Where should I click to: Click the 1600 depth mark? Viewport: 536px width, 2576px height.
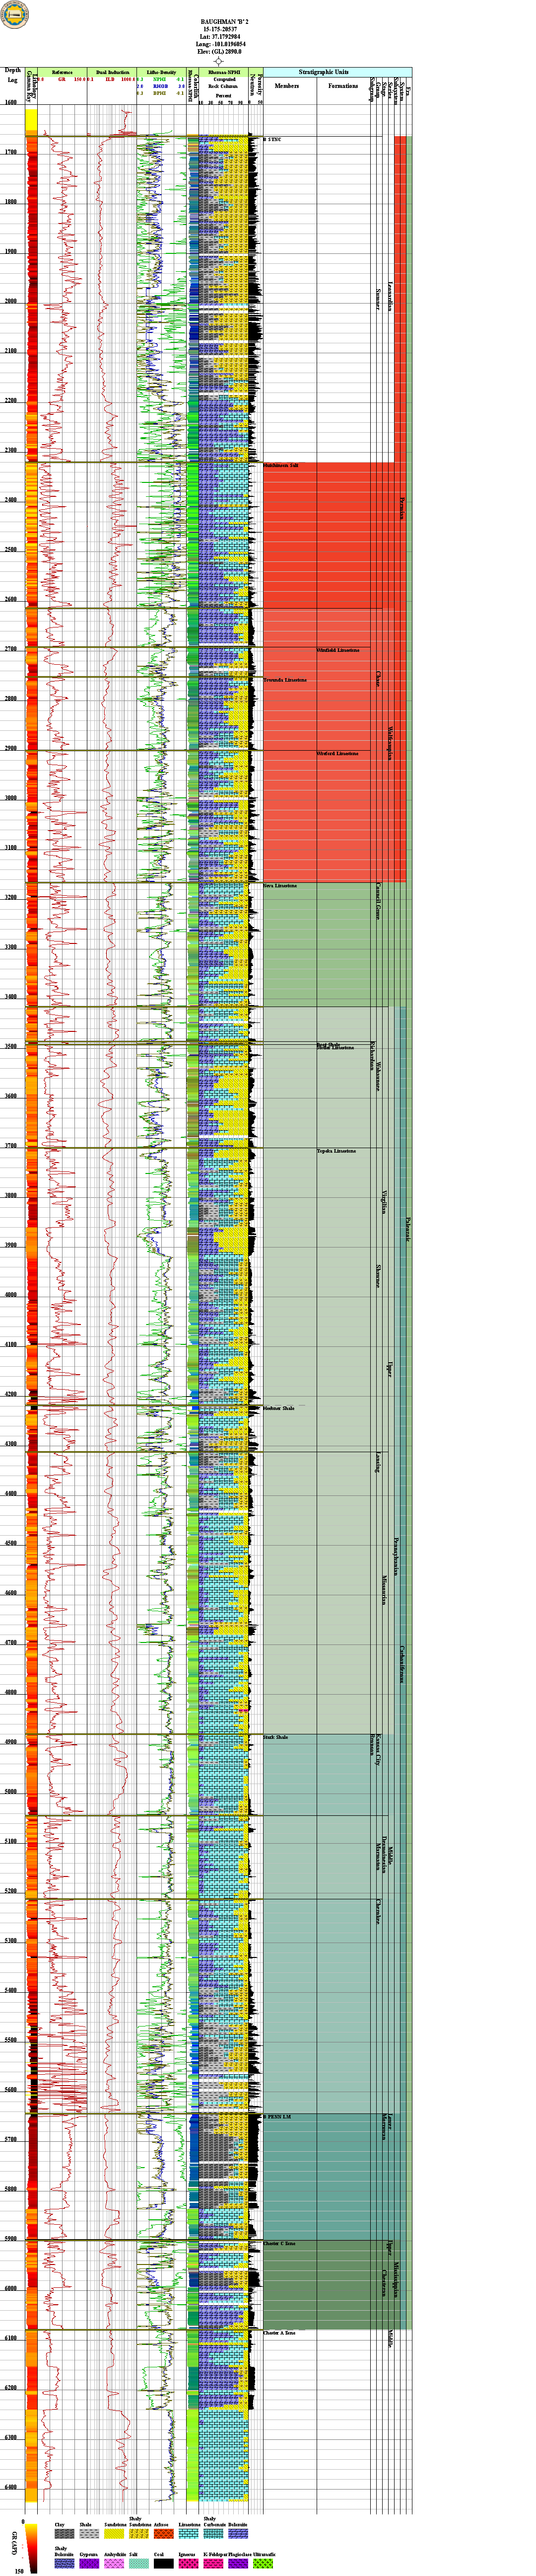point(11,102)
